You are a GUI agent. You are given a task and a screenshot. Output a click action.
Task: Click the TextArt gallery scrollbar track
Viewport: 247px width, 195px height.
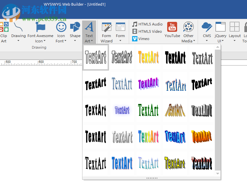coord(218,110)
